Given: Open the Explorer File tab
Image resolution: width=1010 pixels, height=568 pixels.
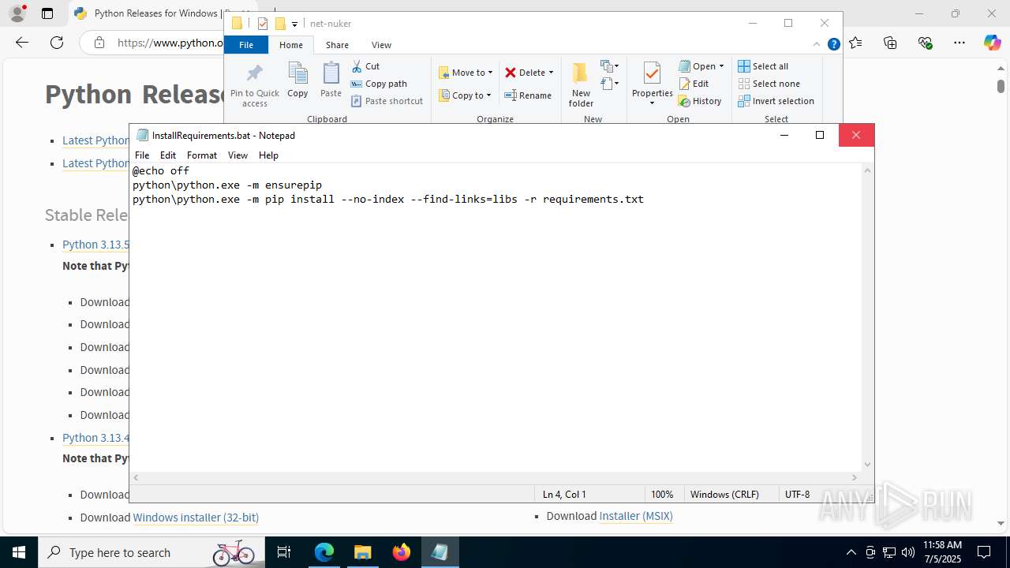Looking at the screenshot, I should coord(246,45).
